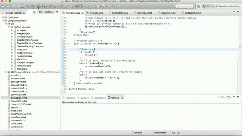Click the Open Task folder toolbar icon

(x=65, y=6)
